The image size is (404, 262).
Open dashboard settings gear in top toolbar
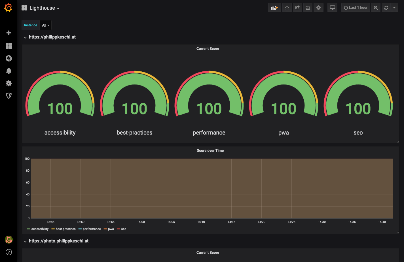coord(319,8)
